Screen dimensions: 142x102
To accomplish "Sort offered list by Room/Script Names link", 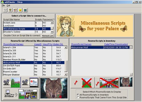I will pos(13,44).
